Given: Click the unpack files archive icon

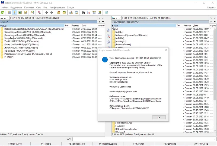Looking at the screenshot, I should pos(64,12).
